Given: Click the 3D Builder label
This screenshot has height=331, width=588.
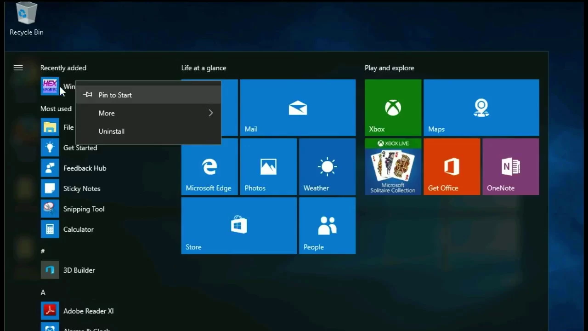Looking at the screenshot, I should point(79,270).
